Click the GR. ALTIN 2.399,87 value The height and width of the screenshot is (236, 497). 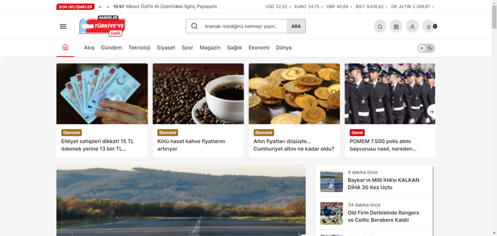pos(411,7)
